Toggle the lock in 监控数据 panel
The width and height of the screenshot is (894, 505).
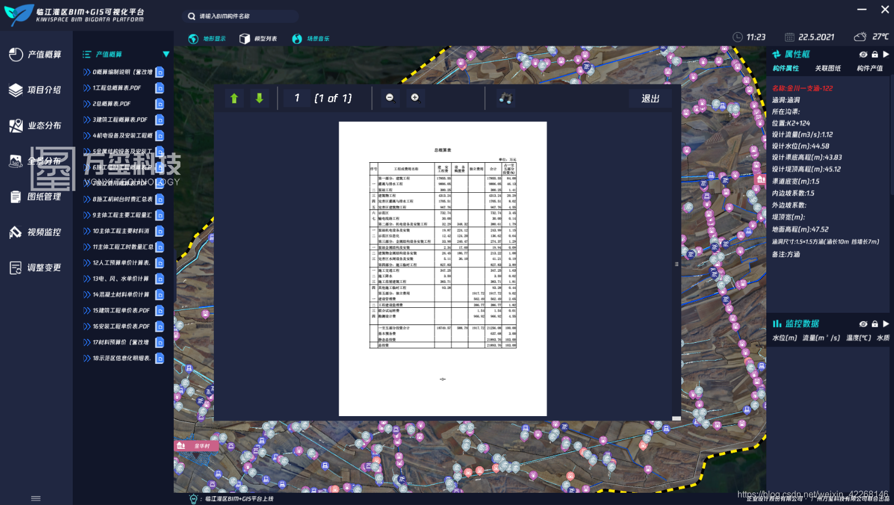coord(875,324)
